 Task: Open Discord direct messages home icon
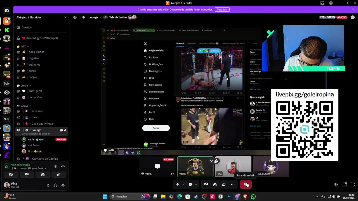tap(7, 11)
